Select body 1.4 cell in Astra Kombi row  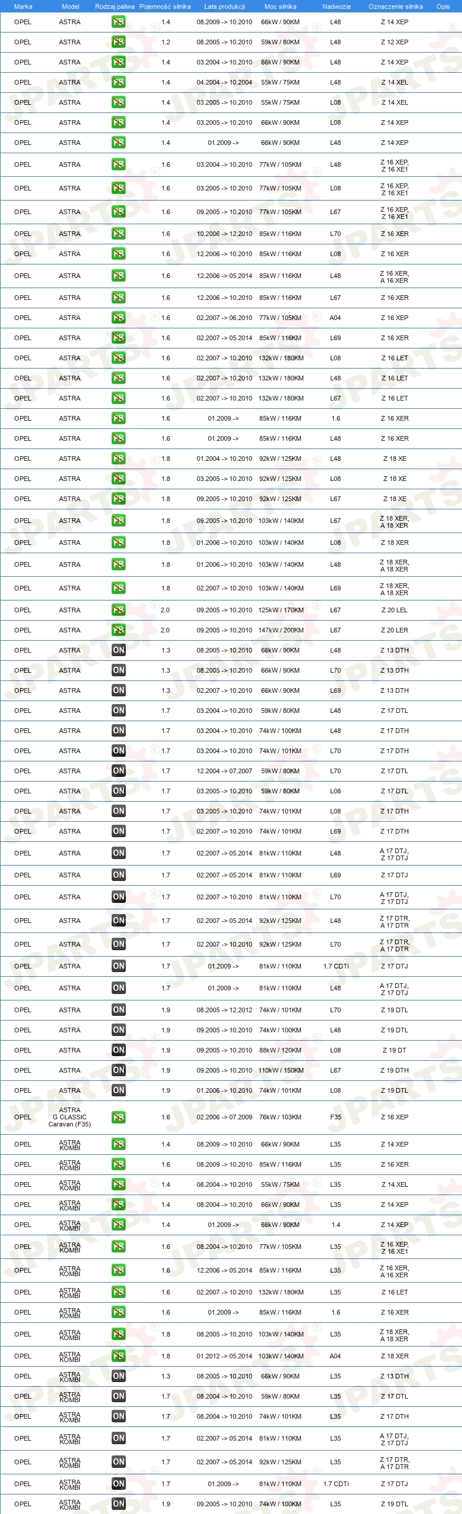click(x=336, y=1225)
